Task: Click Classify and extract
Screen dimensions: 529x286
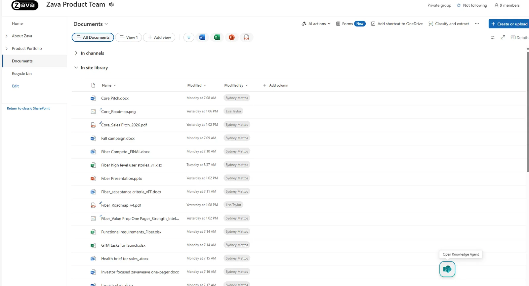Action: pyautogui.click(x=449, y=24)
